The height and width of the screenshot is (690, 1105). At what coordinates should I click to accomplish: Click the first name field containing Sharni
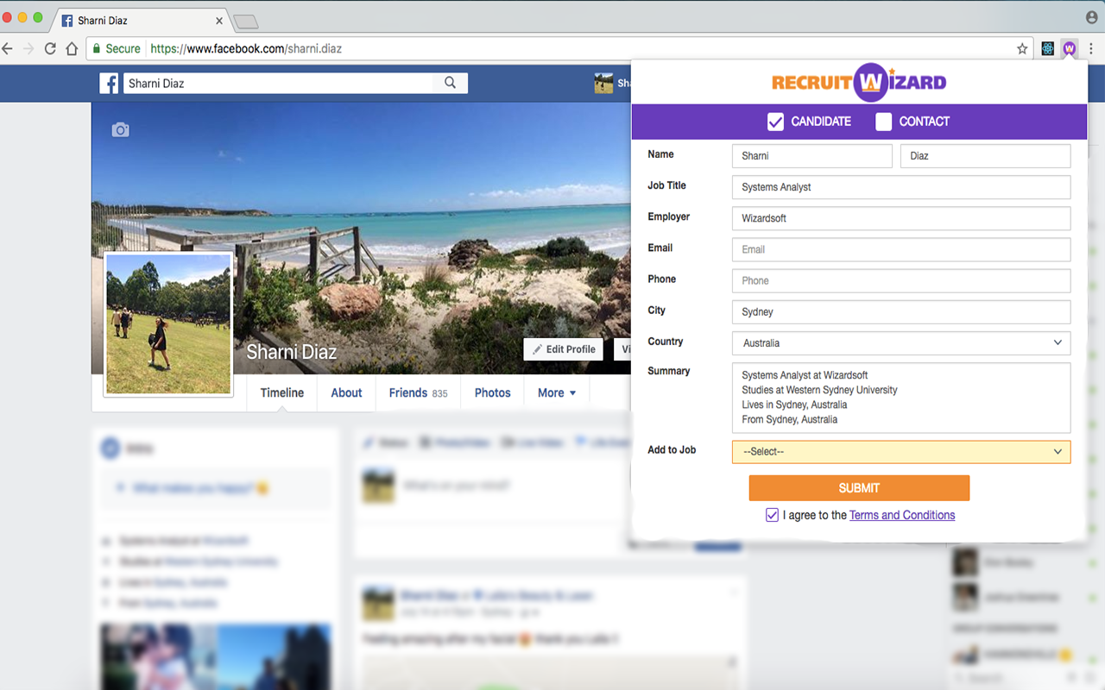coord(811,156)
